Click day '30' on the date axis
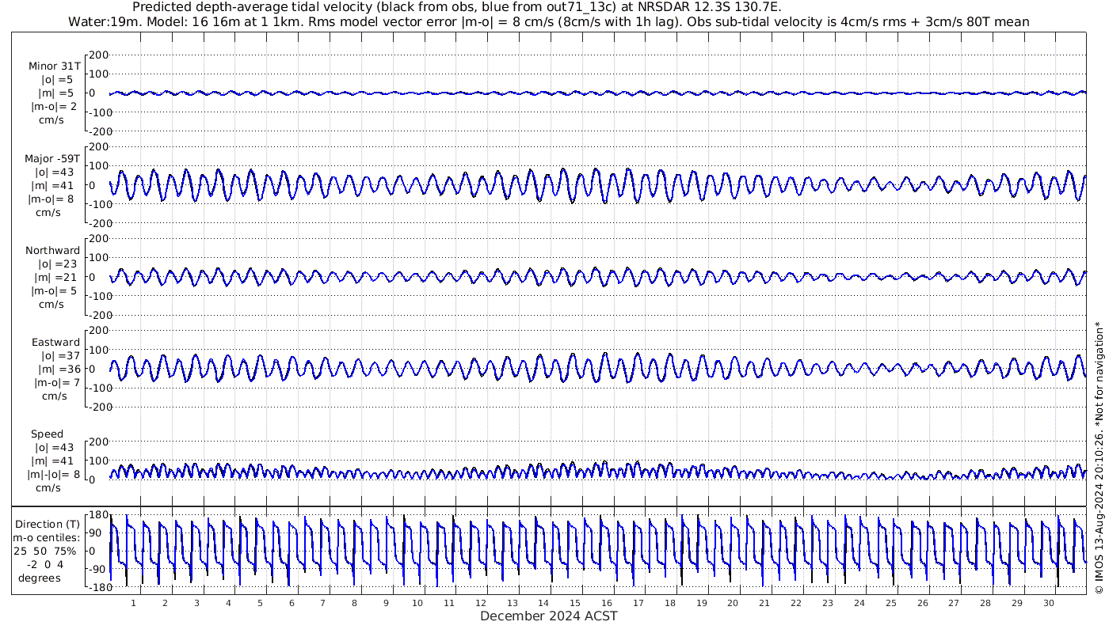The height and width of the screenshot is (633, 1109). click(1049, 603)
